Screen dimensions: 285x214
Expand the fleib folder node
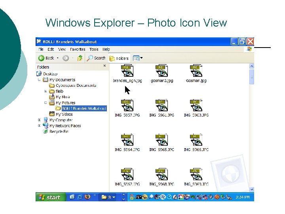click(46, 91)
